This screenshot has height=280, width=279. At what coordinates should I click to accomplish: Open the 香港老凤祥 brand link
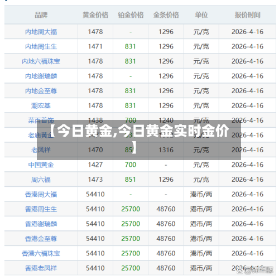tap(41, 268)
